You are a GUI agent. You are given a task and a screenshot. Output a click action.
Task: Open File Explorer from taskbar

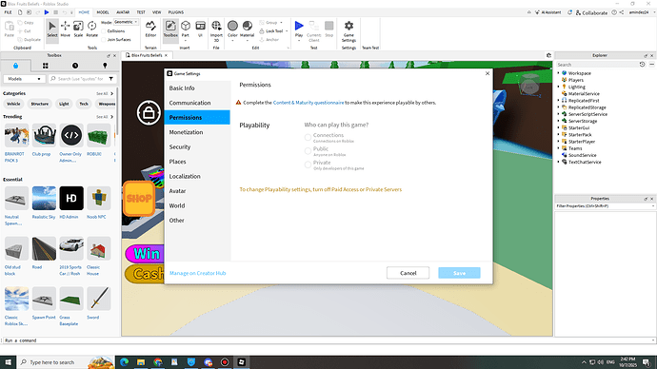141,362
